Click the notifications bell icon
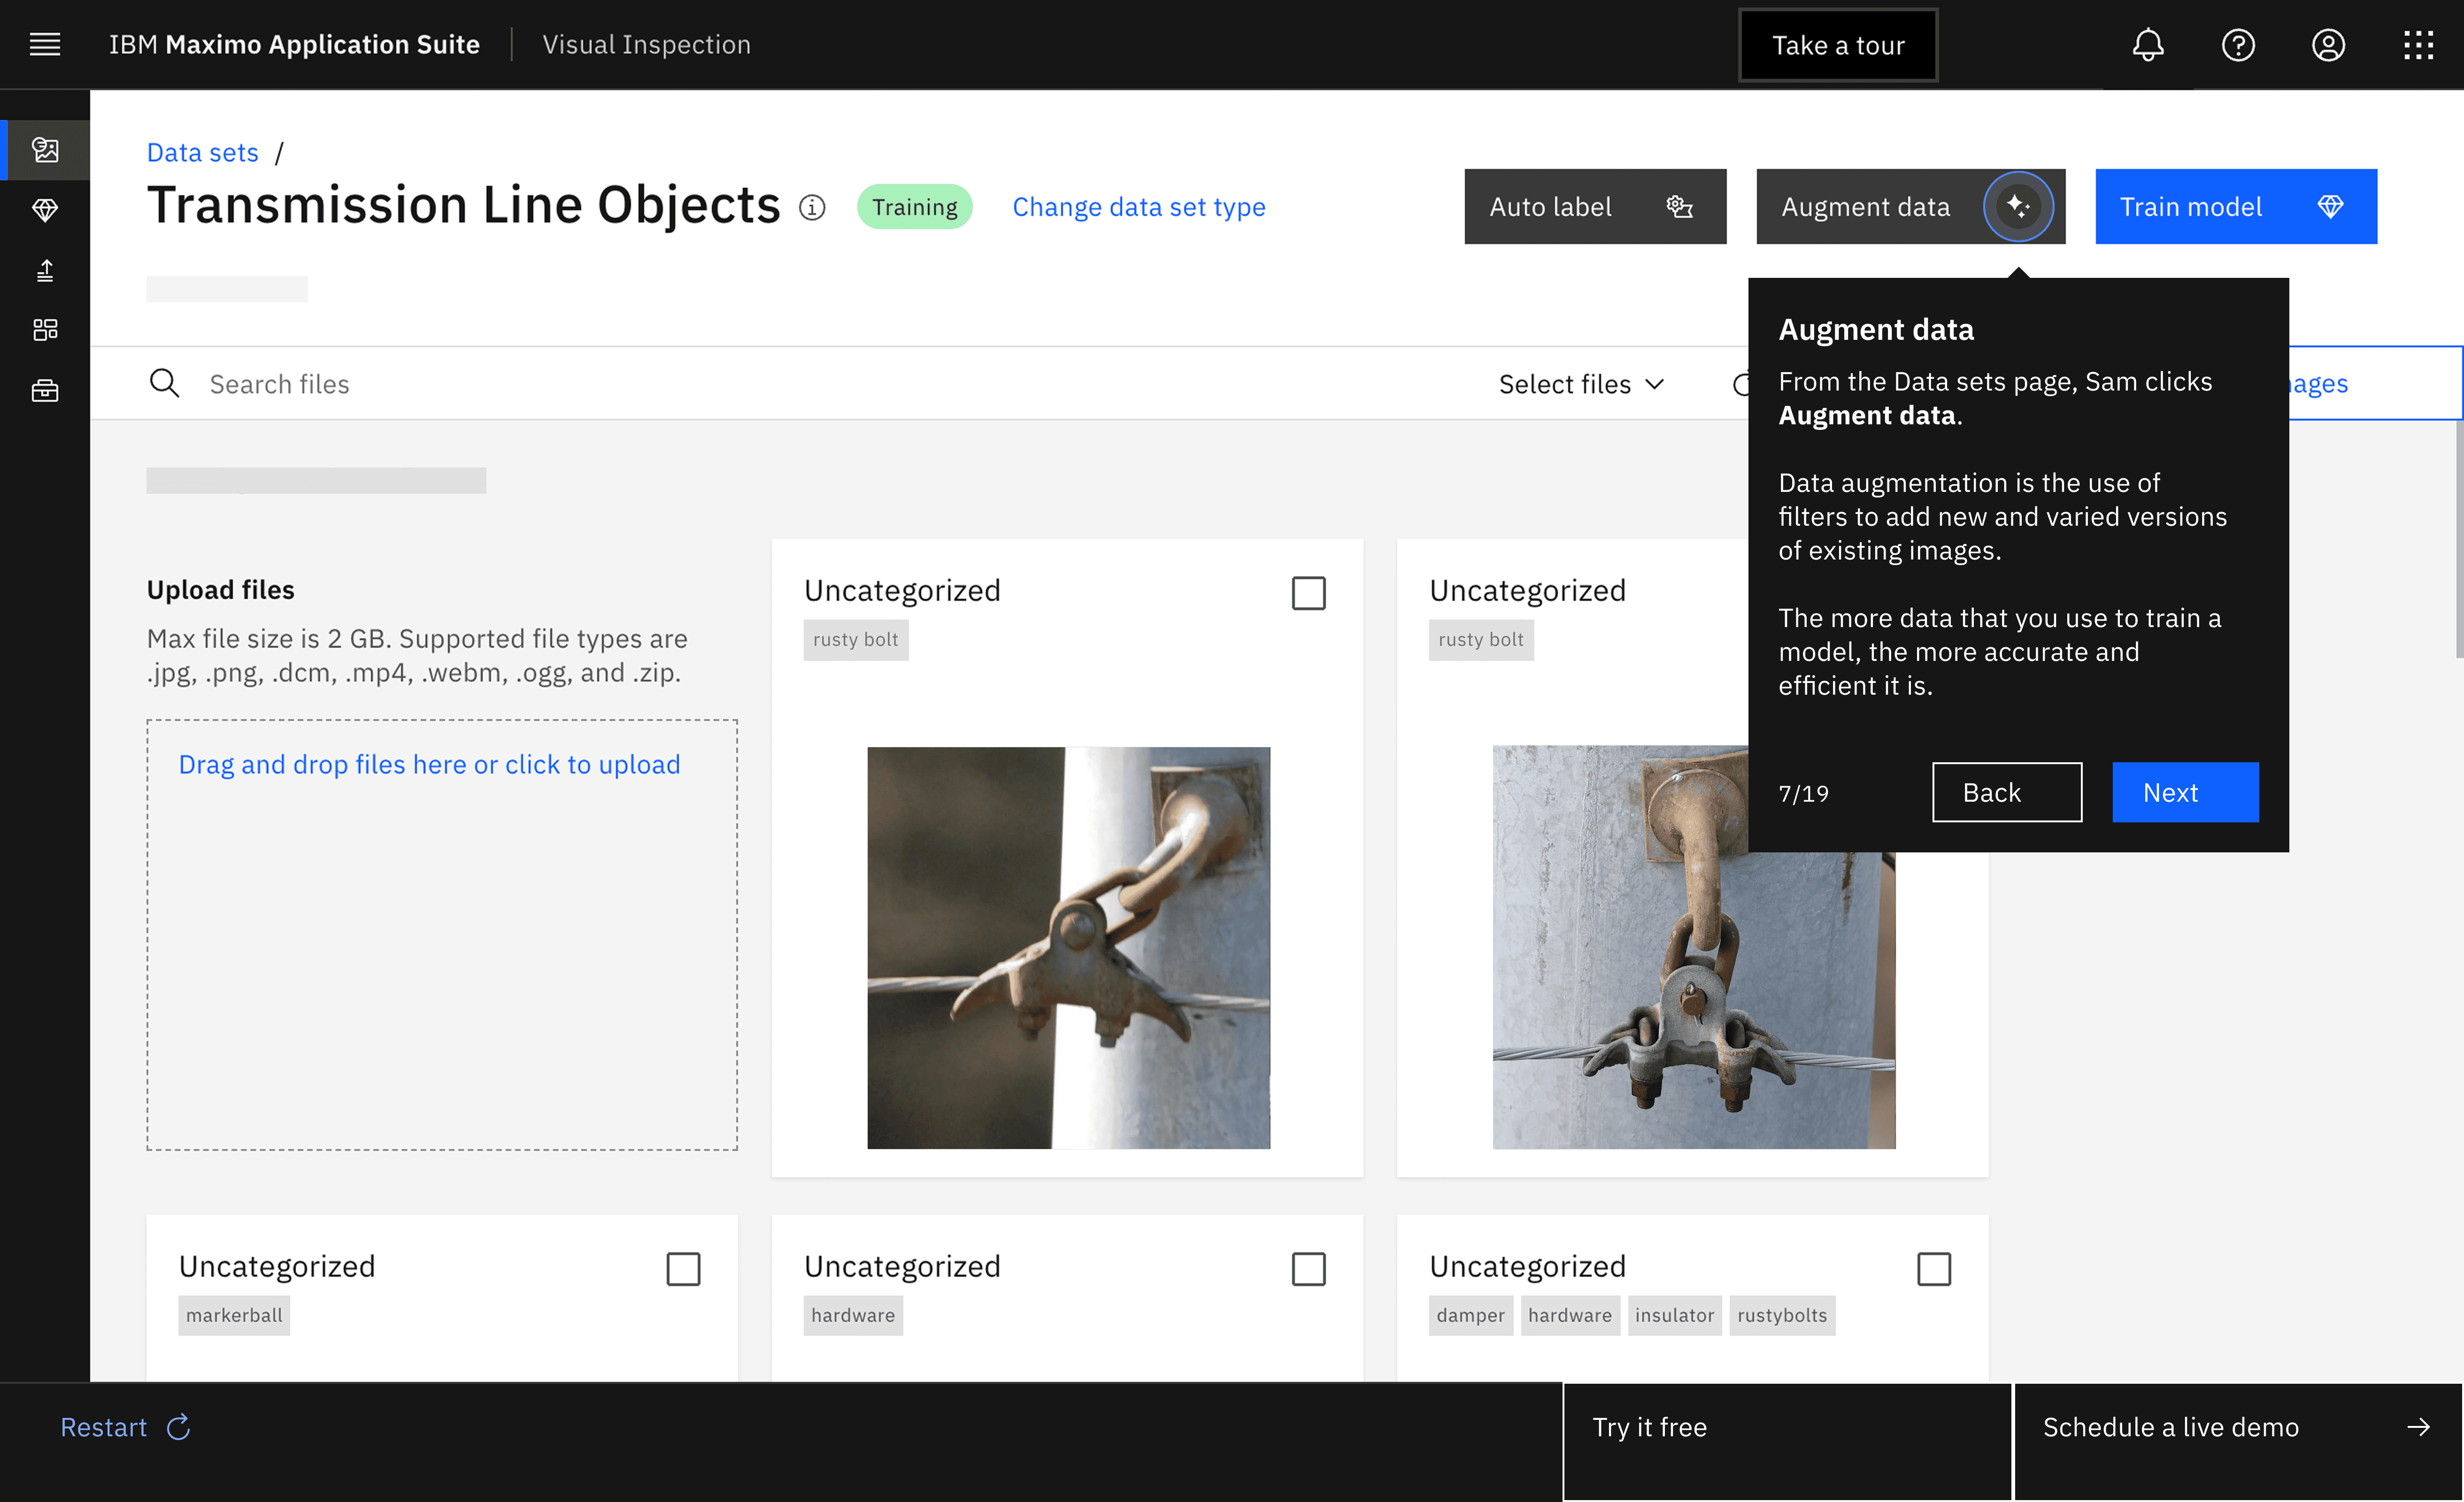This screenshot has height=1502, width=2464. [x=2147, y=45]
